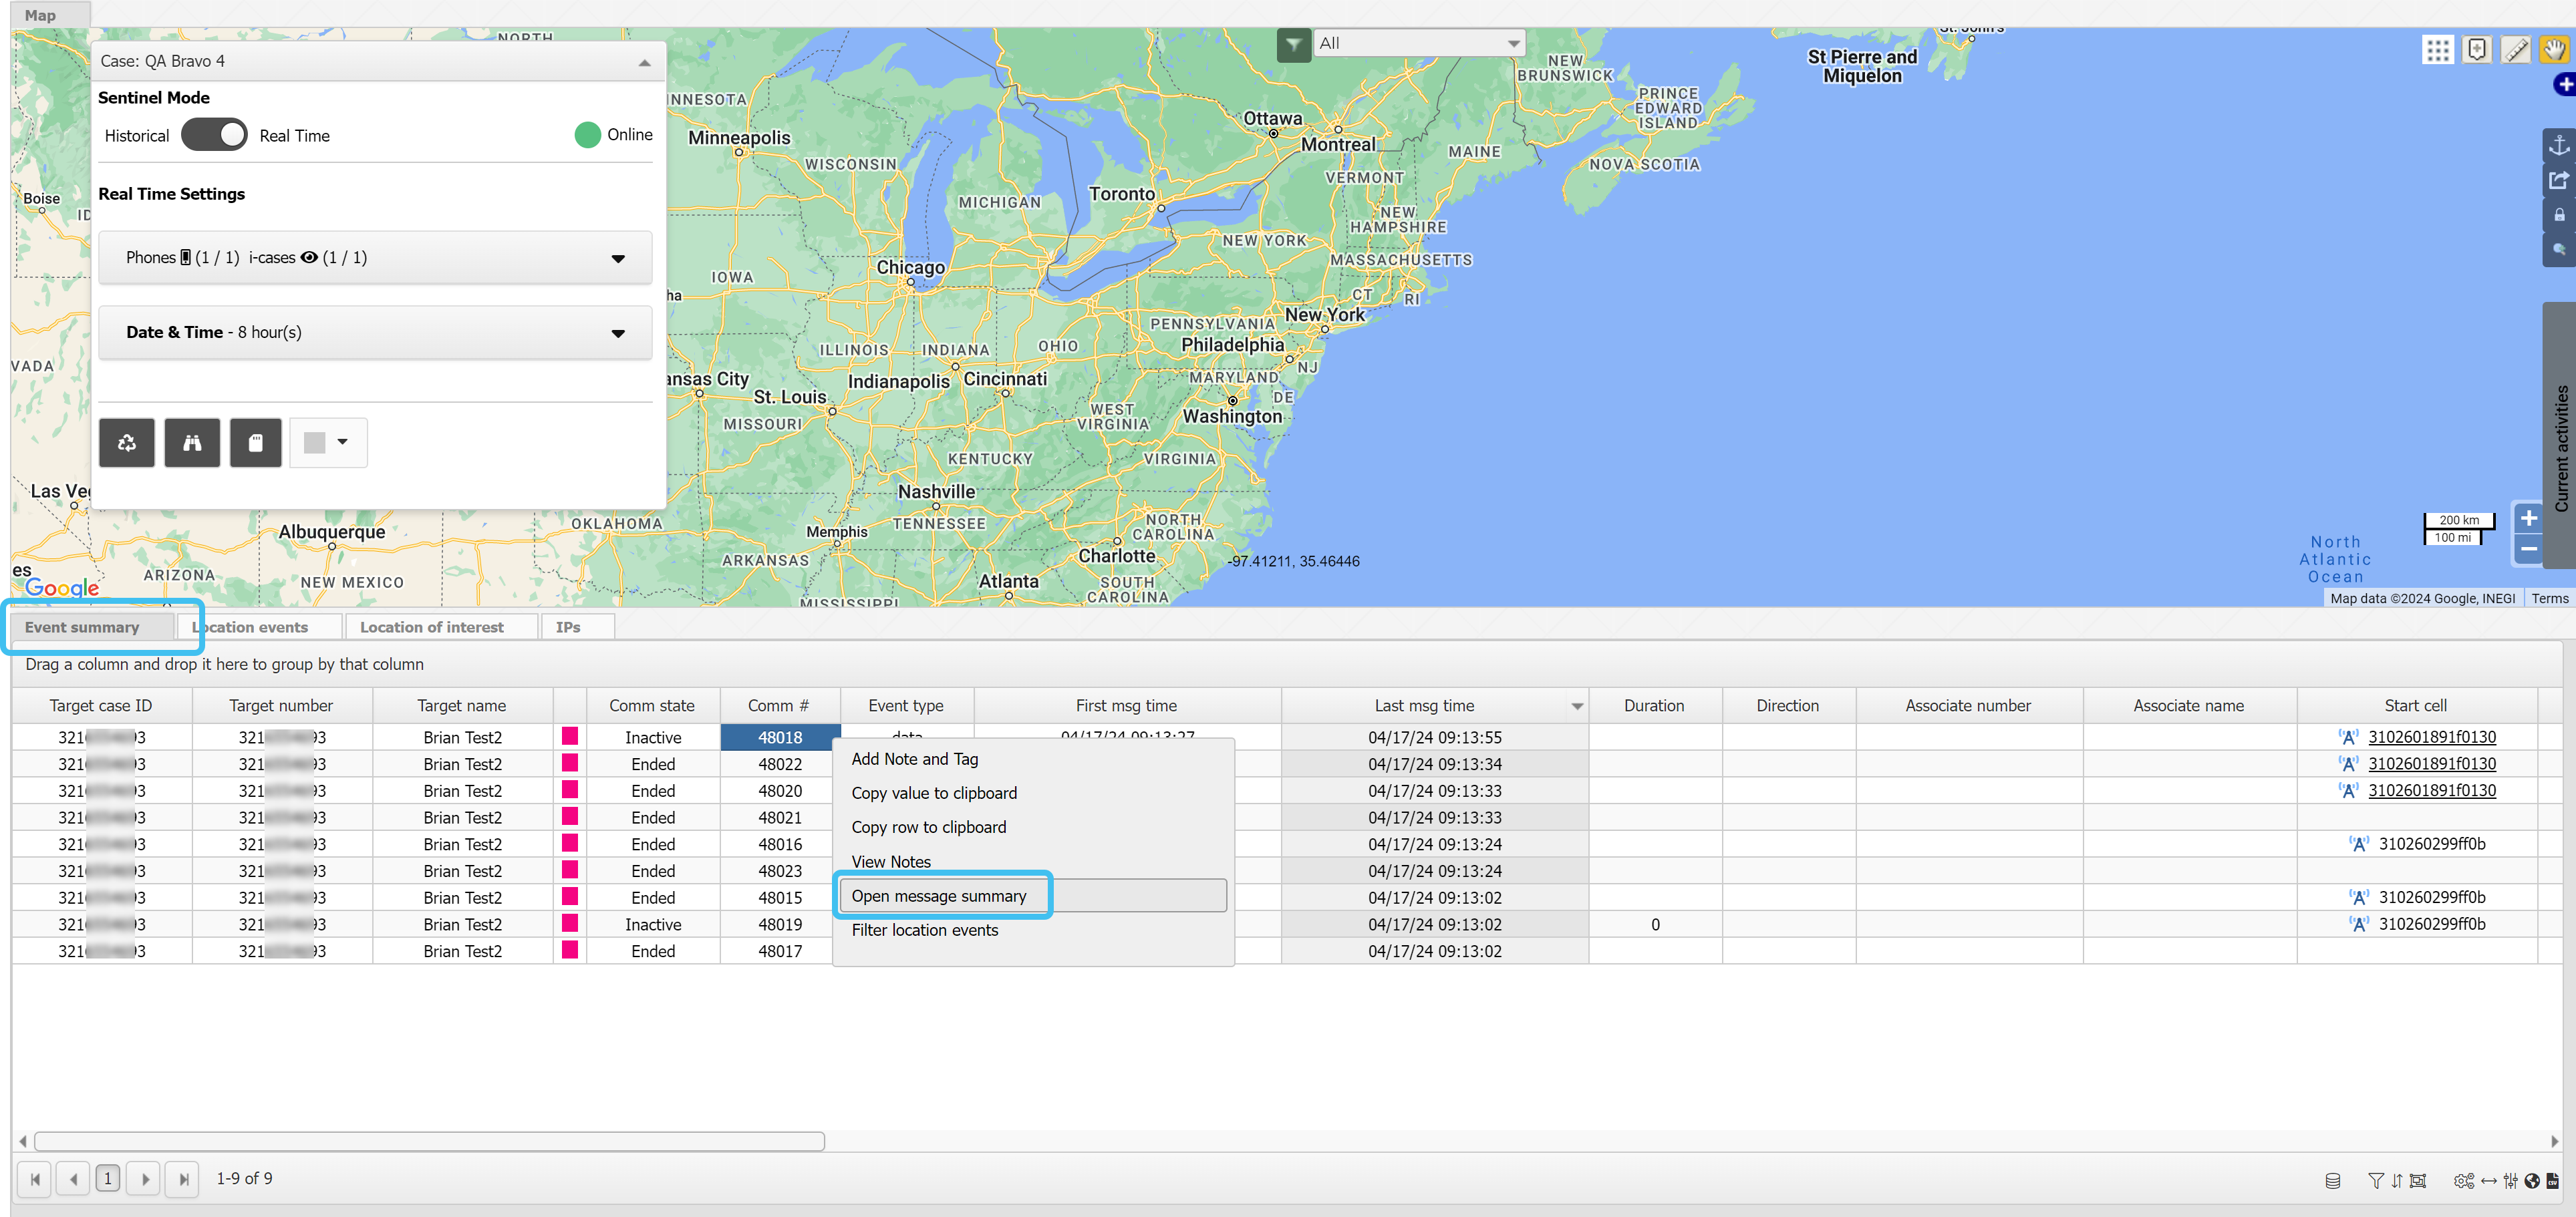Open the gray color swatch picker

click(x=328, y=443)
